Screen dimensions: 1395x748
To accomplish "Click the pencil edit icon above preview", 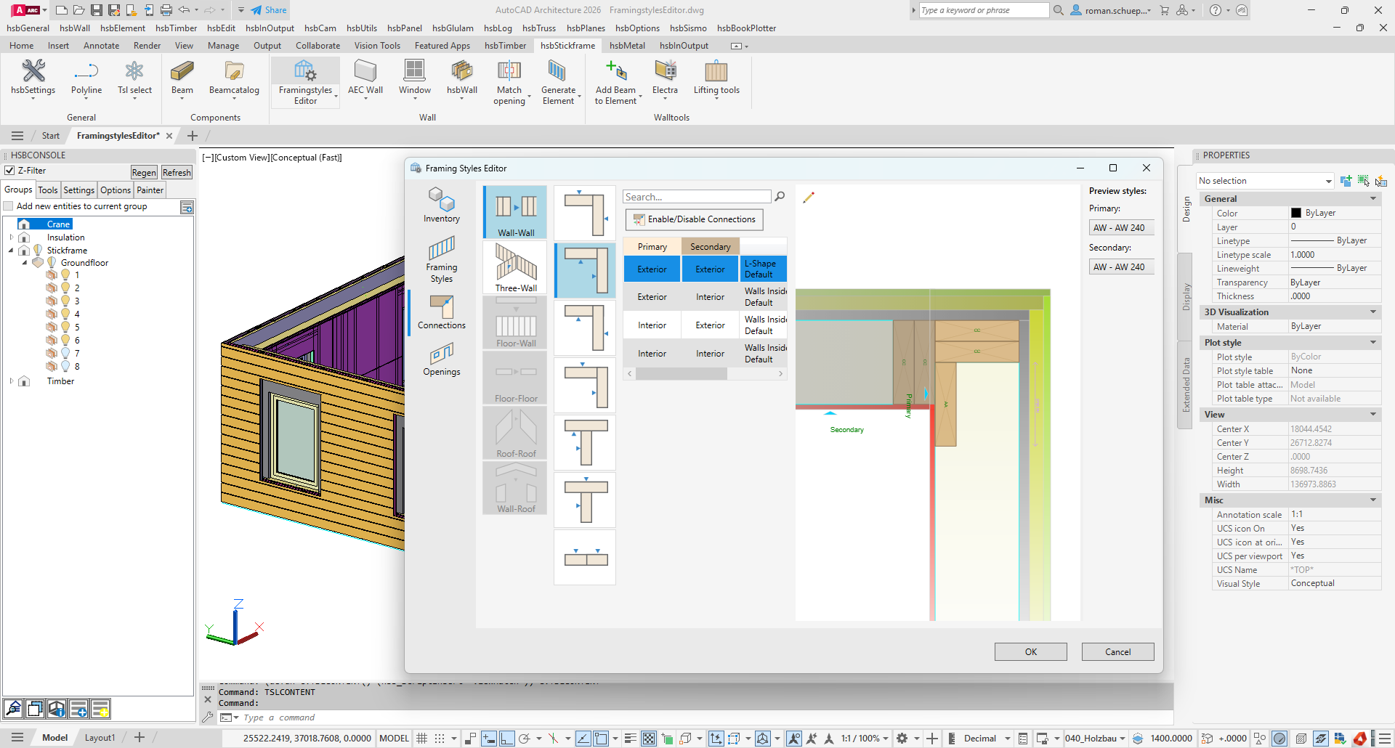I will (x=809, y=197).
